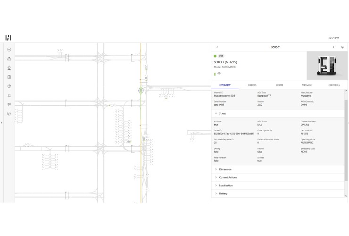Screen dimensions: 349x236
Task: Select the highlighted green AGV on the map
Action: click(x=141, y=90)
